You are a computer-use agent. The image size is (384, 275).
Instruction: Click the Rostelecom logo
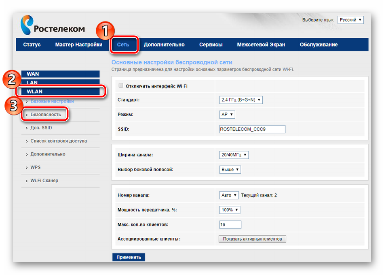(x=53, y=25)
